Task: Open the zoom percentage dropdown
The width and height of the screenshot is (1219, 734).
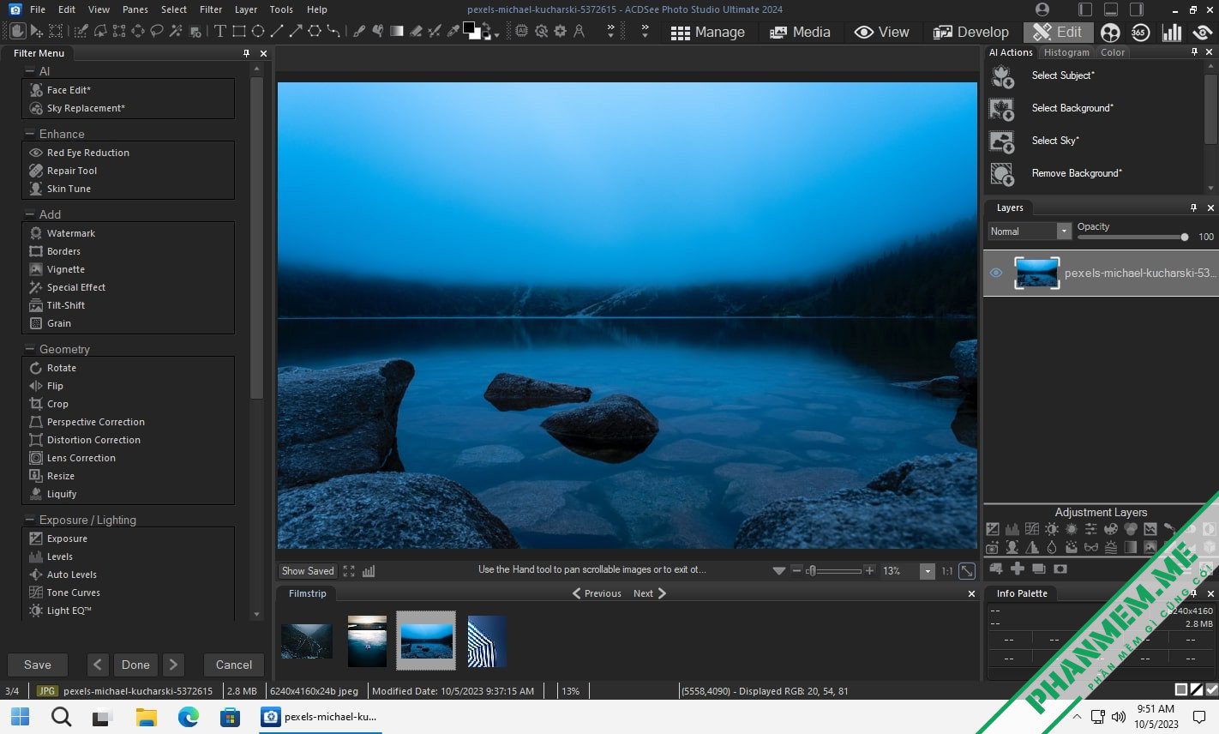Action: [x=927, y=571]
